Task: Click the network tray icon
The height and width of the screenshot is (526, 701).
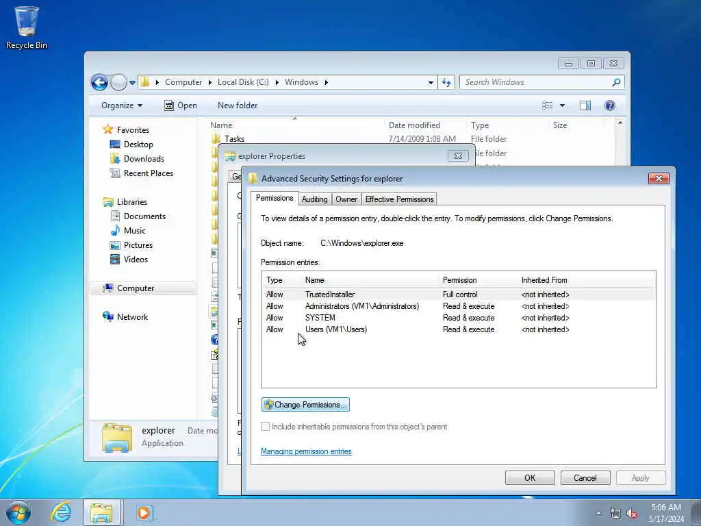Action: (x=615, y=514)
